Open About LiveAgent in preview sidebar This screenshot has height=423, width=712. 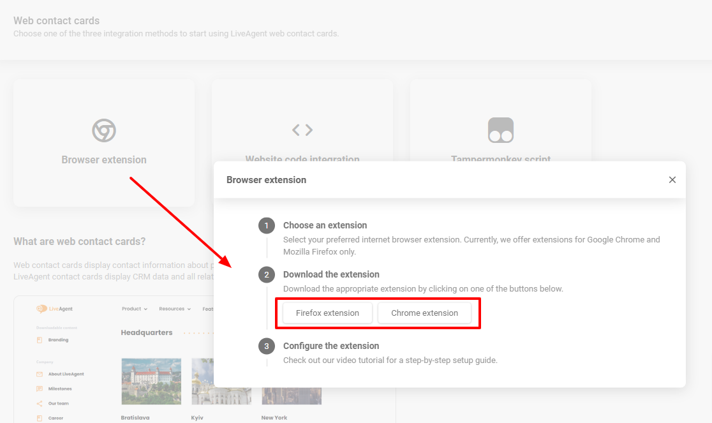[66, 375]
